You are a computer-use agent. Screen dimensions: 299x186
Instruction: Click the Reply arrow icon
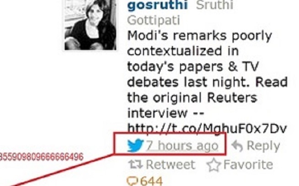[237, 146]
